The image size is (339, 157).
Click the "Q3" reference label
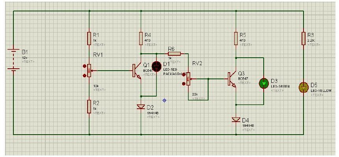pos(241,73)
